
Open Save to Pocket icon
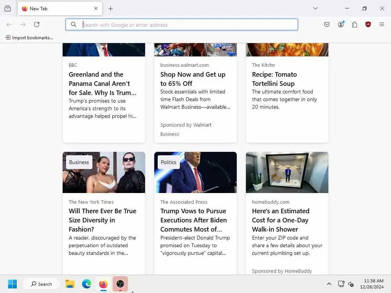[327, 24]
